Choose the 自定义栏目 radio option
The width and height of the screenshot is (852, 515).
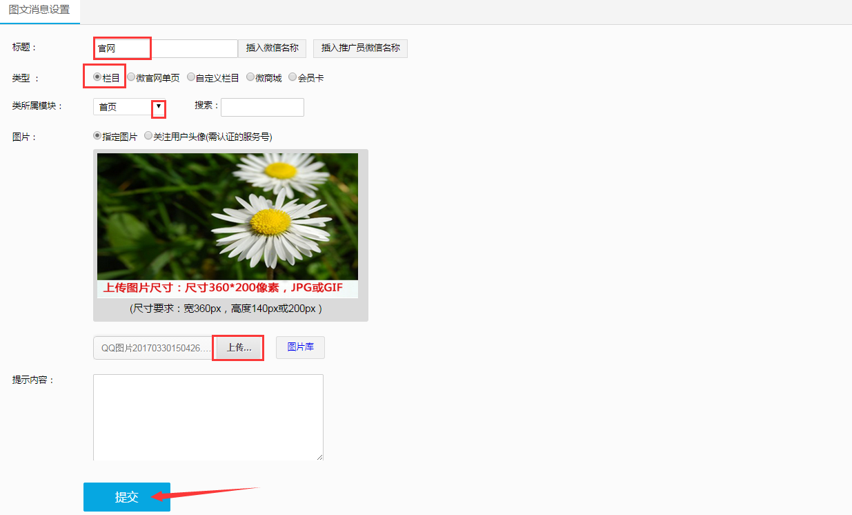pyautogui.click(x=191, y=77)
